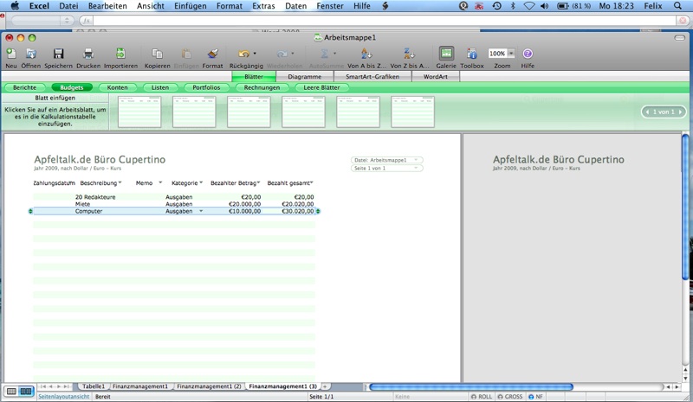The width and height of the screenshot is (693, 402).
Task: Click the horizontal scrollbar thumb
Action: click(471, 387)
